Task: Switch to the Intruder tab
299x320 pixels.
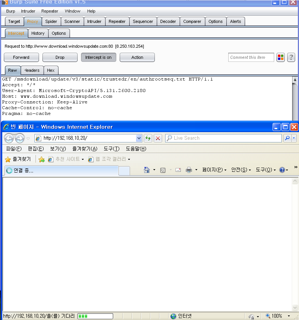Action: click(94, 22)
